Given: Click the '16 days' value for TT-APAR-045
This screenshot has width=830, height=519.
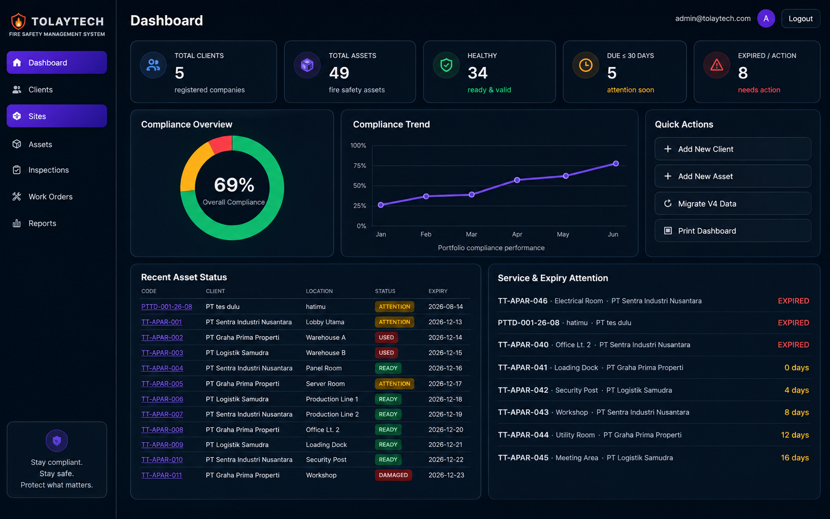Looking at the screenshot, I should click(795, 458).
